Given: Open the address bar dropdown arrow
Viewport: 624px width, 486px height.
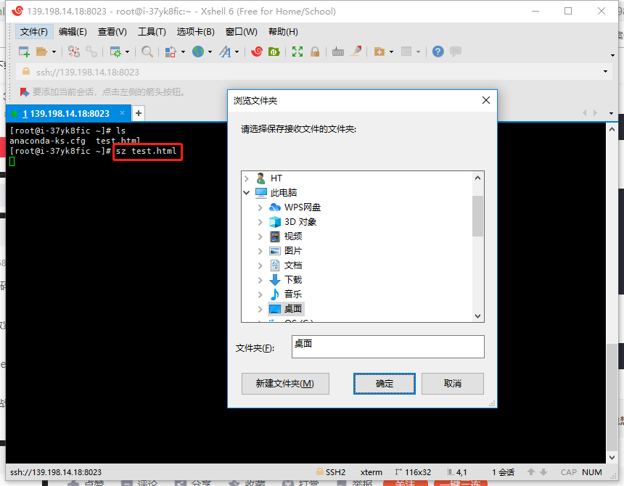Looking at the screenshot, I should [x=606, y=72].
